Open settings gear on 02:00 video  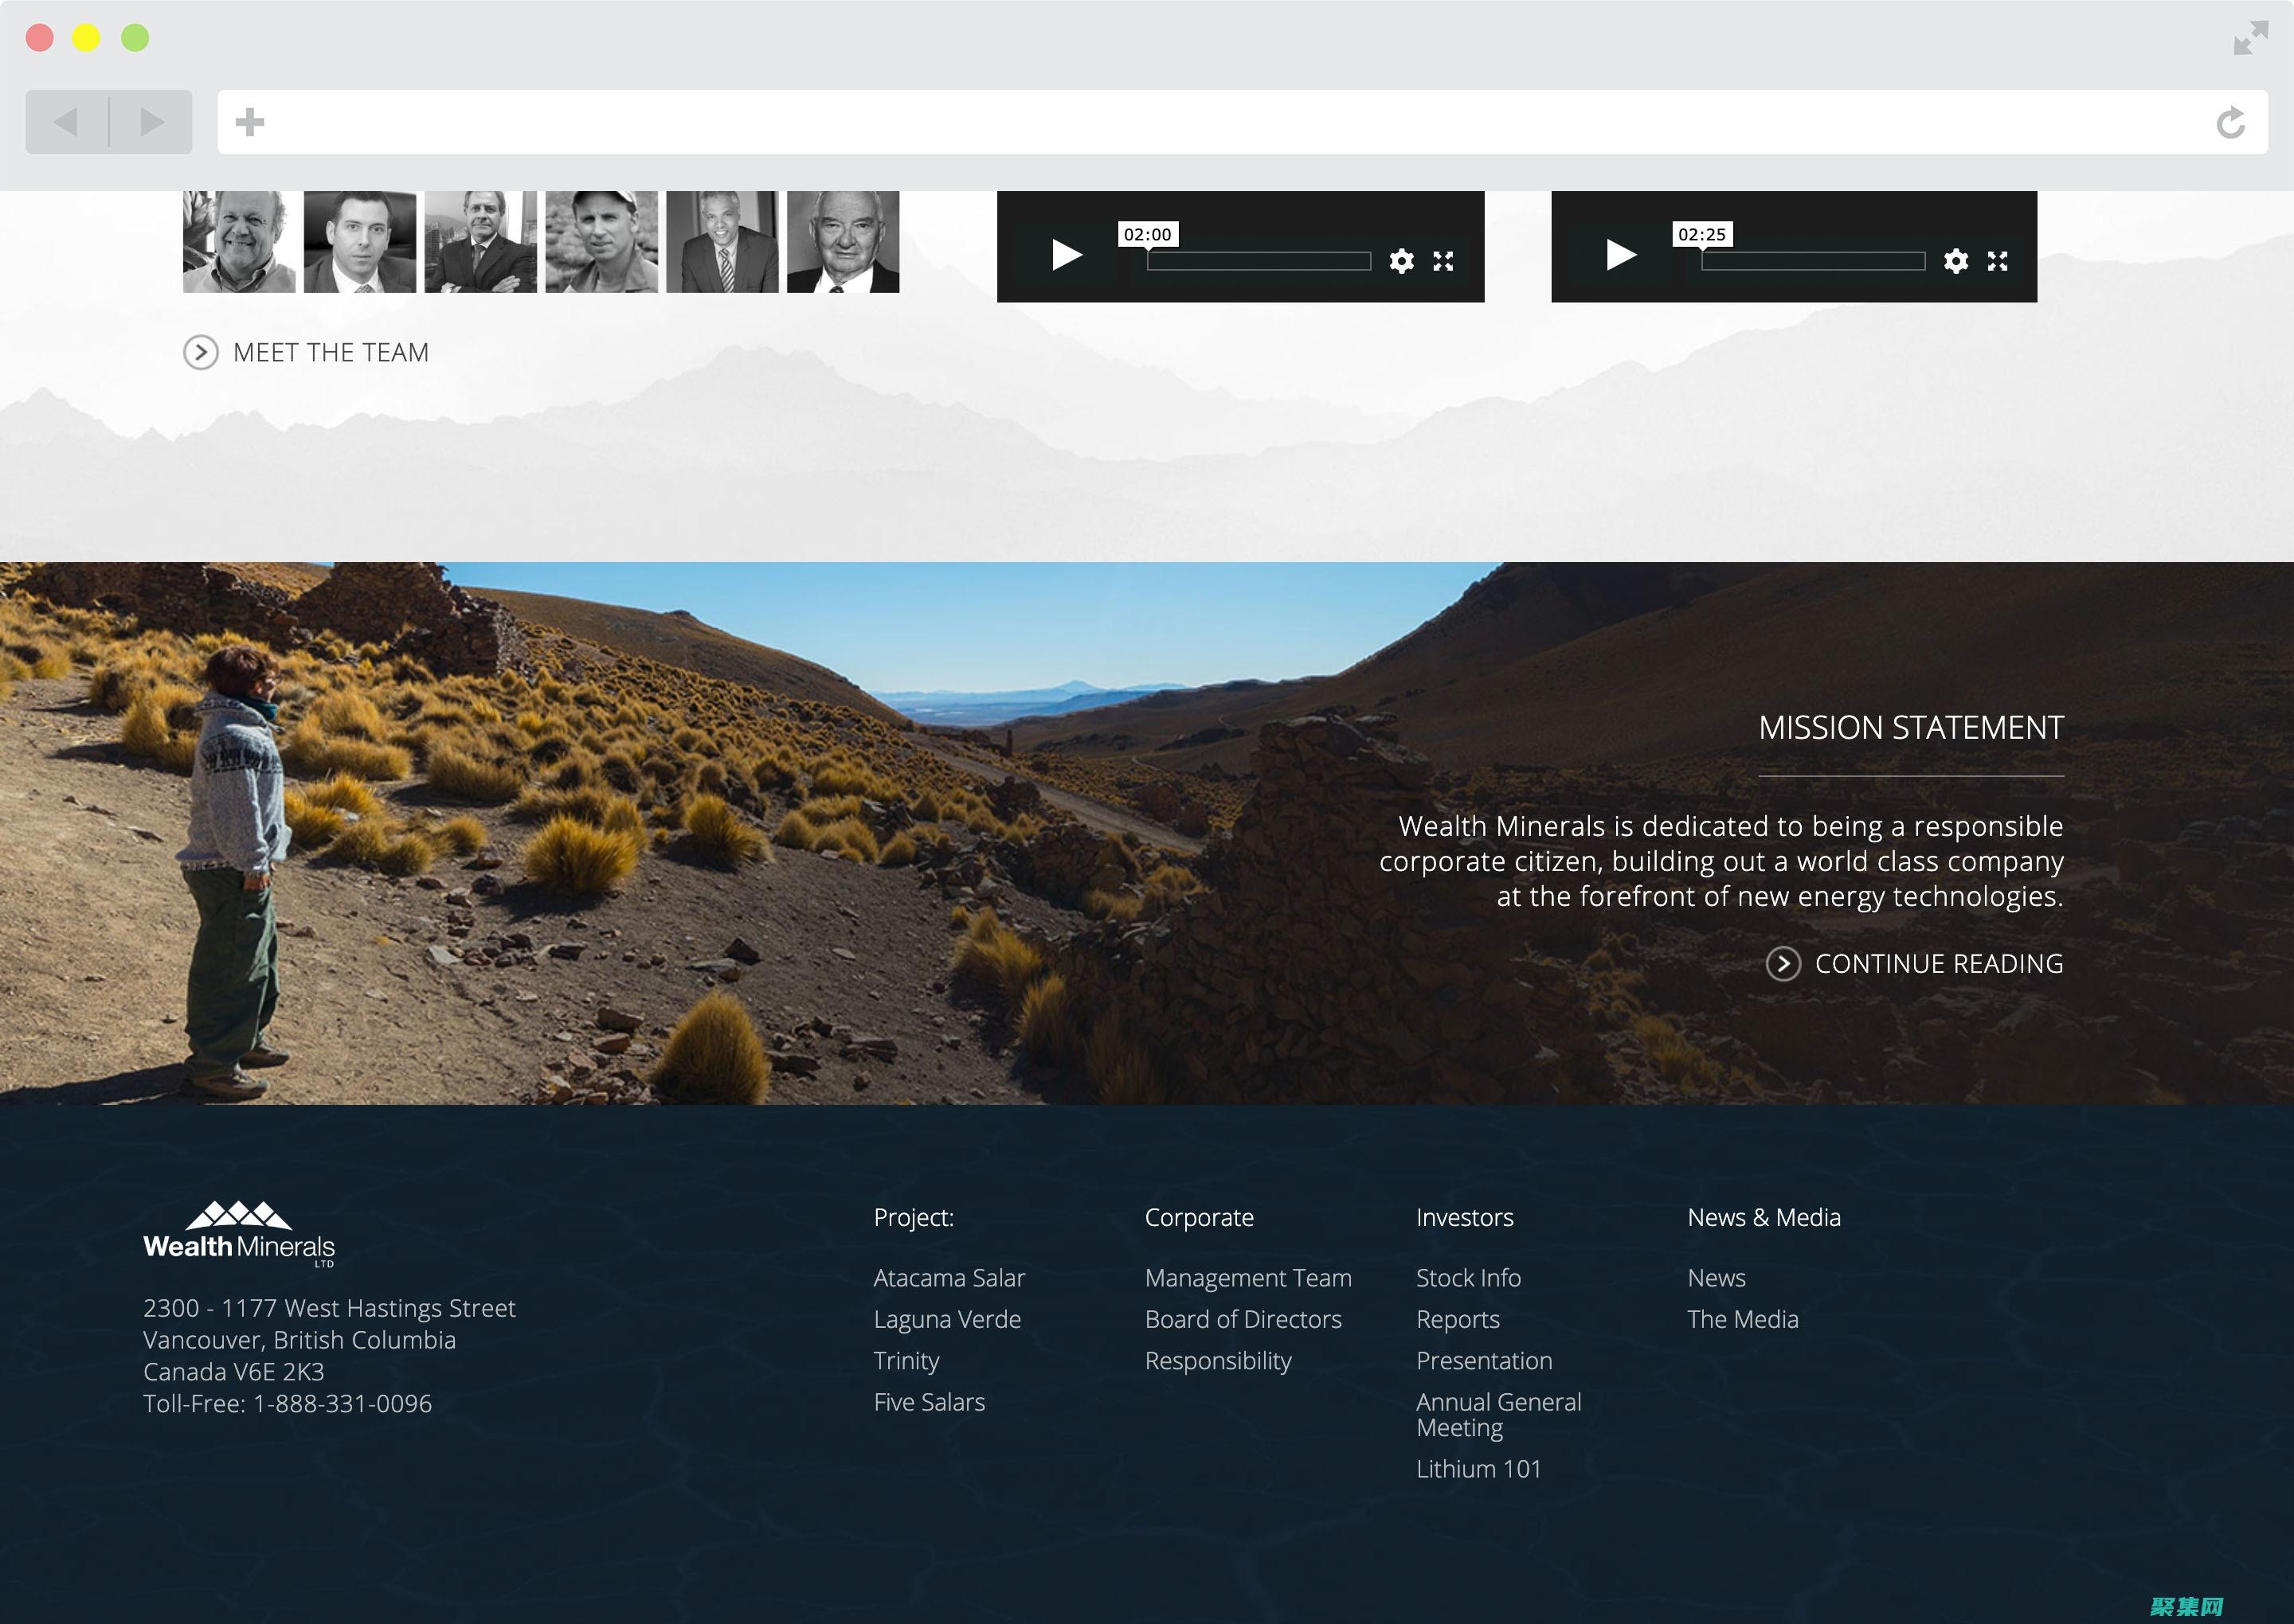point(1400,261)
